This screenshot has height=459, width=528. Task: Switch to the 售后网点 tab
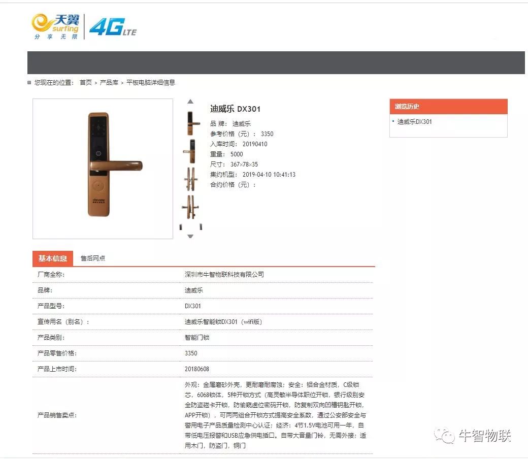coord(93,258)
